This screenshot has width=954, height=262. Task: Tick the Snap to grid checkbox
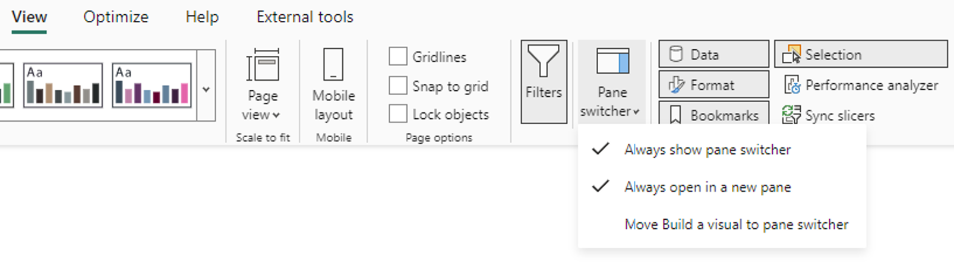click(x=398, y=86)
